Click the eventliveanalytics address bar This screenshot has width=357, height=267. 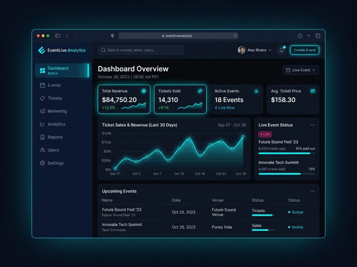click(178, 36)
